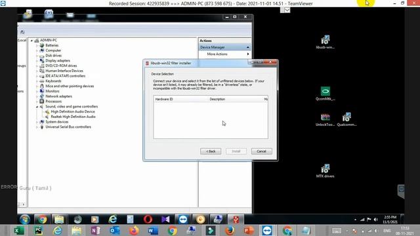Select Mice and other pointing devices

click(70, 86)
